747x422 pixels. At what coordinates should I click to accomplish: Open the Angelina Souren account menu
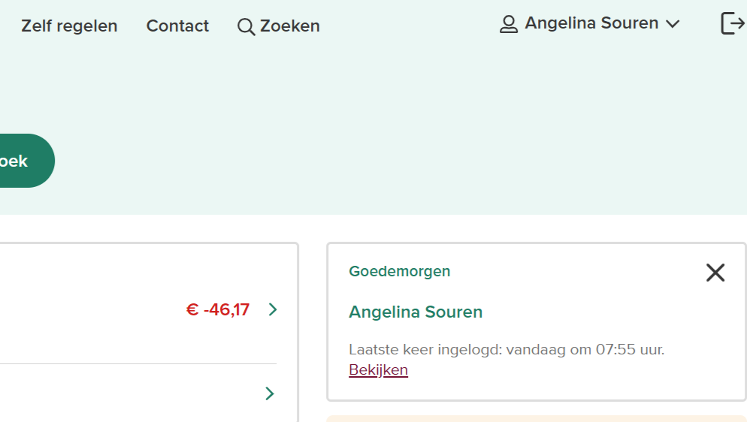pos(591,24)
